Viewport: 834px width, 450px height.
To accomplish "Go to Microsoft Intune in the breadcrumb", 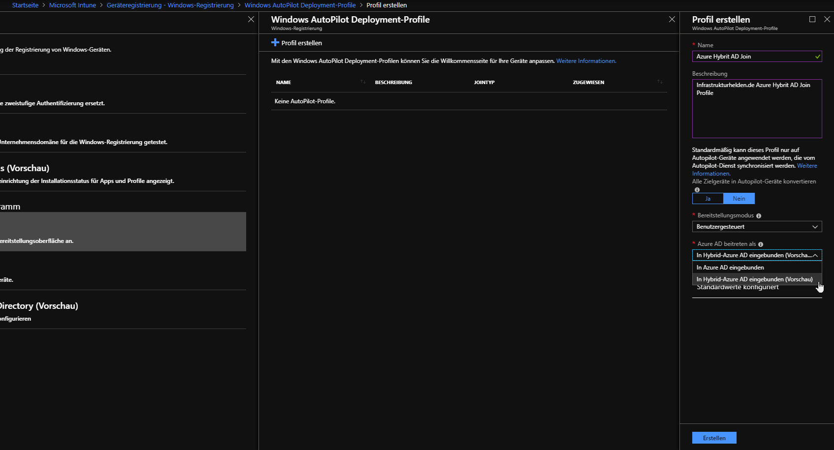I will pyautogui.click(x=72, y=5).
